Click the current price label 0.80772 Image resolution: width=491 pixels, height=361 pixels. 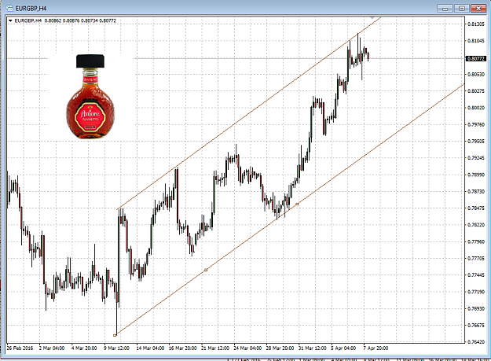[475, 59]
